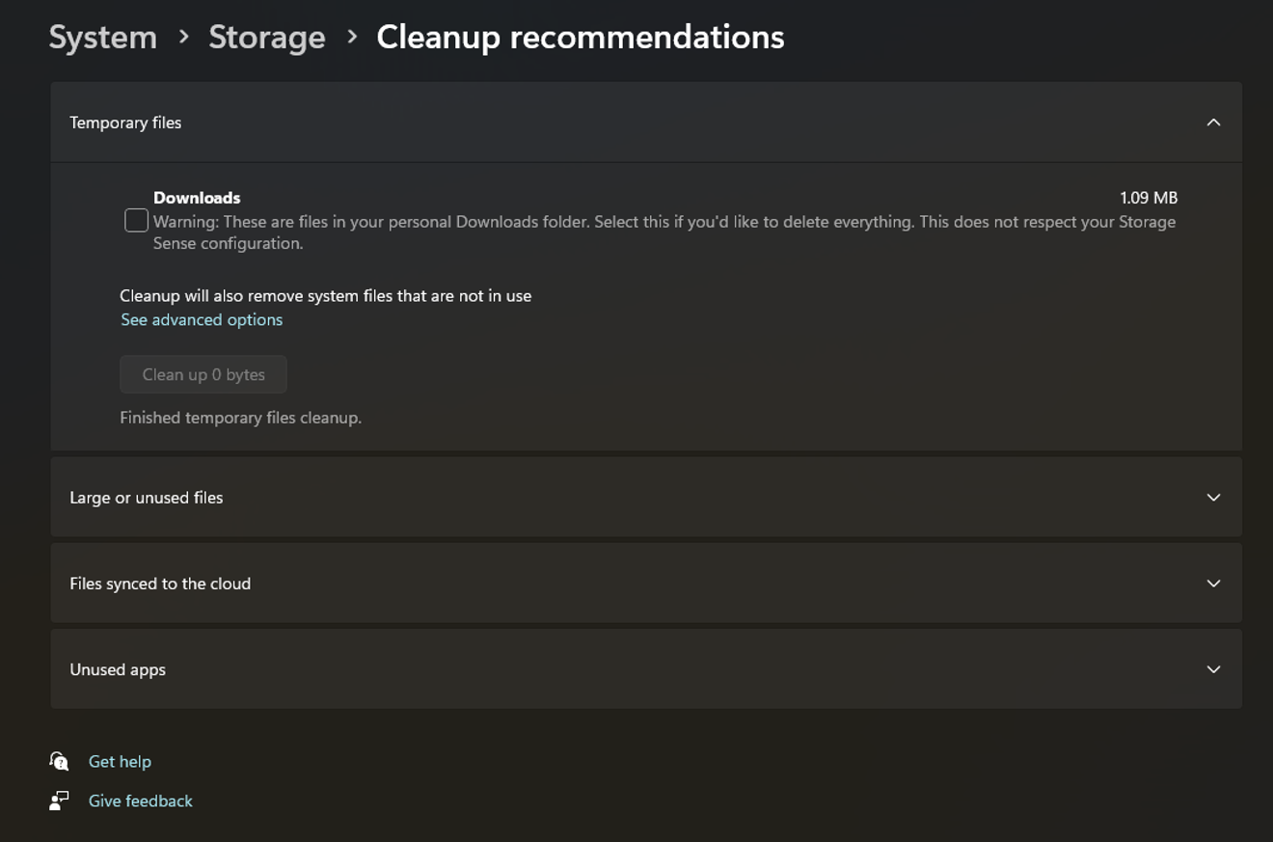
Task: Click the Get help question icon
Action: coord(59,761)
